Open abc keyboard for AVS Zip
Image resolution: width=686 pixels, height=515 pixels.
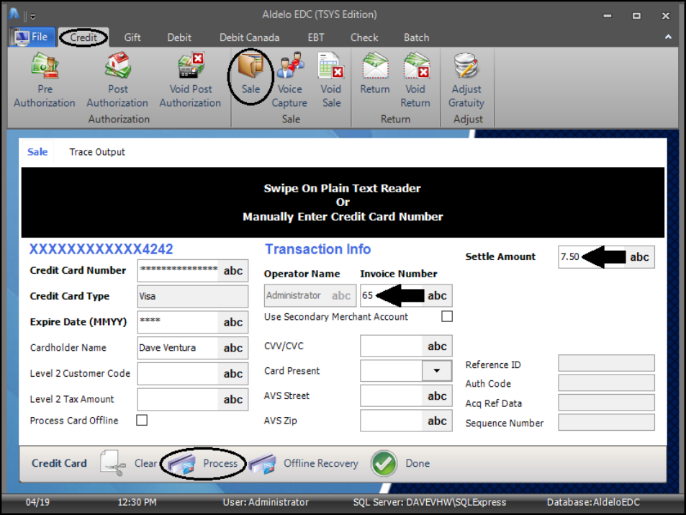437,421
